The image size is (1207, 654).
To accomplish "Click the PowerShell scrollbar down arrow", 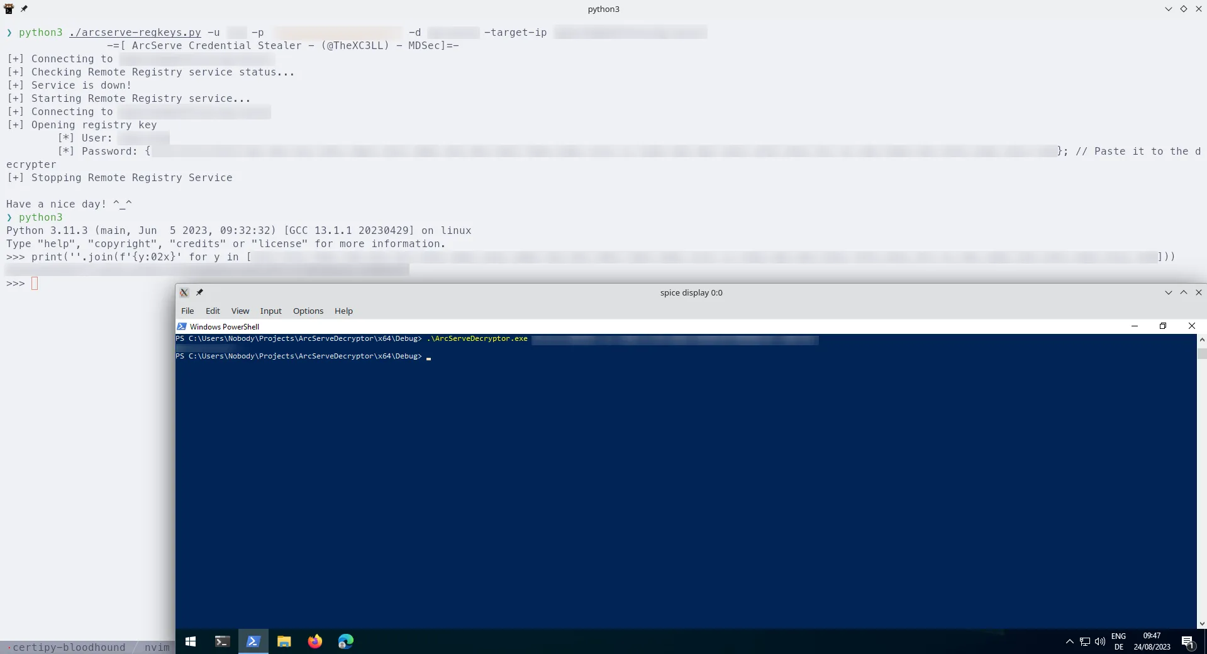I will 1202,623.
